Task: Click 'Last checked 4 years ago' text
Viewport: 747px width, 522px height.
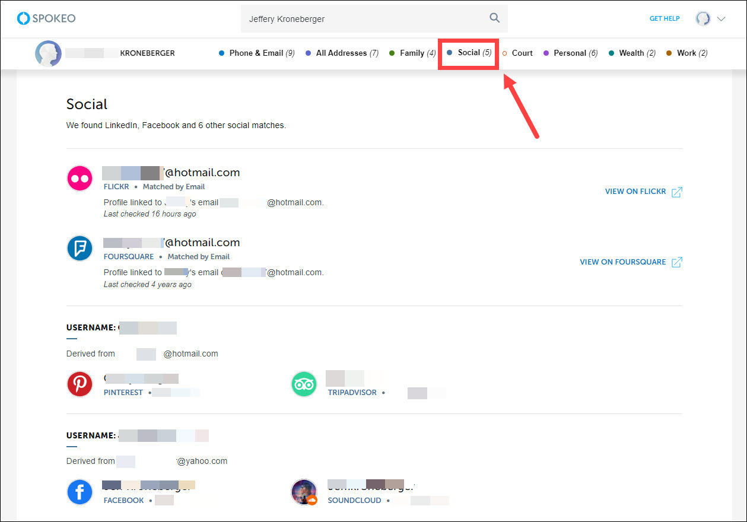Action: [147, 285]
